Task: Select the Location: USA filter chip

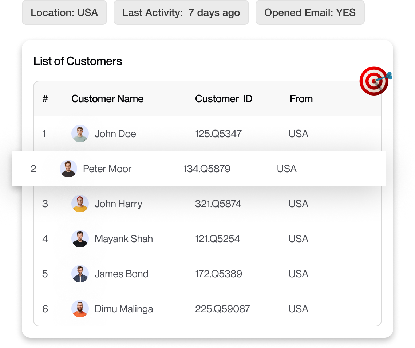Action: tap(64, 13)
